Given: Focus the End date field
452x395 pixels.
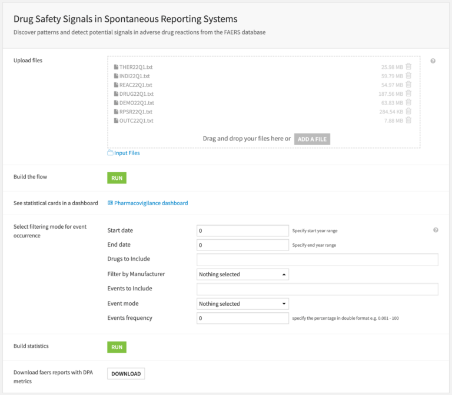Looking at the screenshot, I should click(x=242, y=245).
